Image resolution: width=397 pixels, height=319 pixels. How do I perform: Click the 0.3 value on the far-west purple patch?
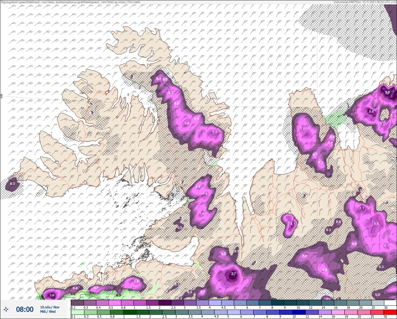pos(12,184)
